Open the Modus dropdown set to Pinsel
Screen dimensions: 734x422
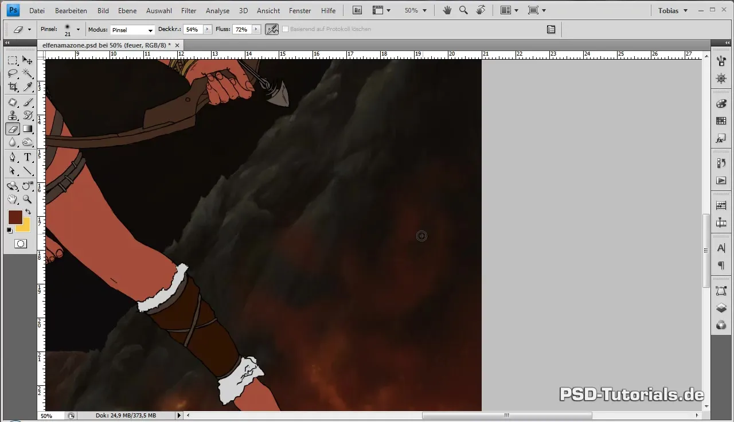(x=132, y=30)
